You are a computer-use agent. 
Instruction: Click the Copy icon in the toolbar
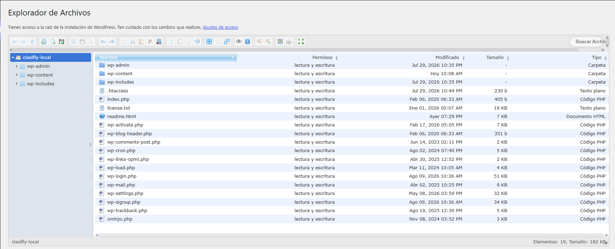(124, 41)
